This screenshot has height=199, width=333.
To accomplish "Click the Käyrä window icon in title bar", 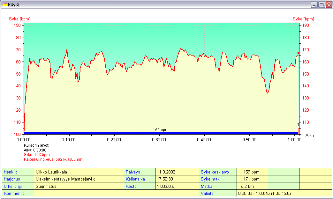I will coord(4,4).
